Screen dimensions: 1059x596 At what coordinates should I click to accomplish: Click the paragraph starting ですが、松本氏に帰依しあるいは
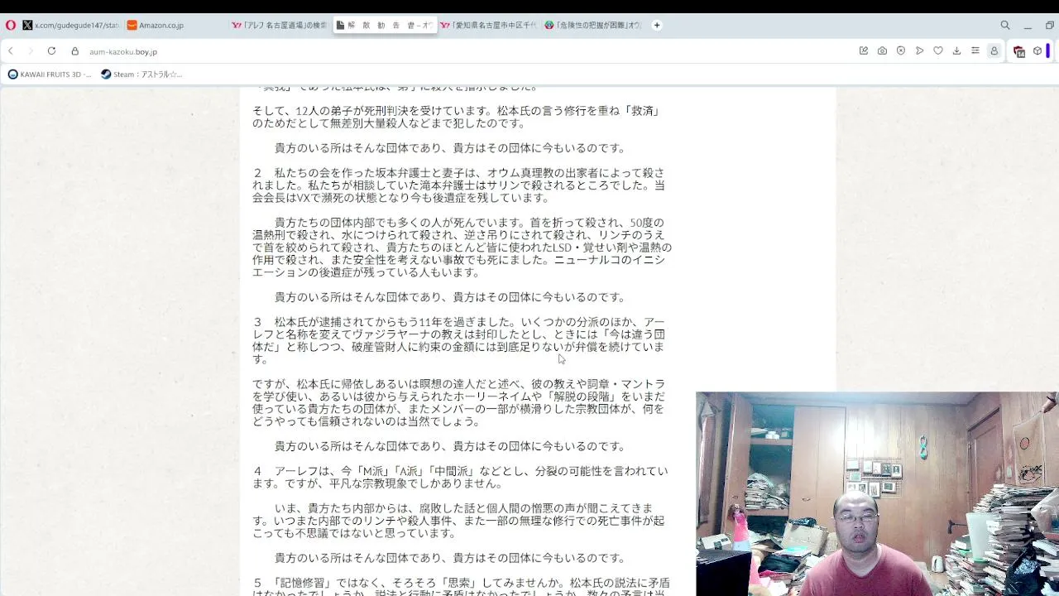[x=458, y=402]
